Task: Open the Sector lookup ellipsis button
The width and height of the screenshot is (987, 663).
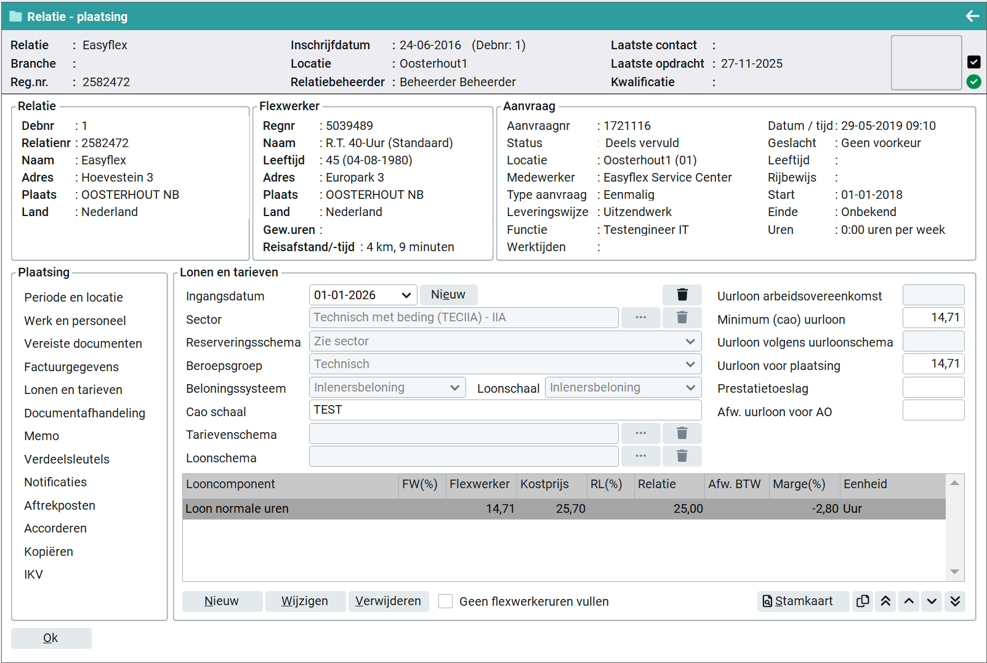Action: tap(640, 318)
